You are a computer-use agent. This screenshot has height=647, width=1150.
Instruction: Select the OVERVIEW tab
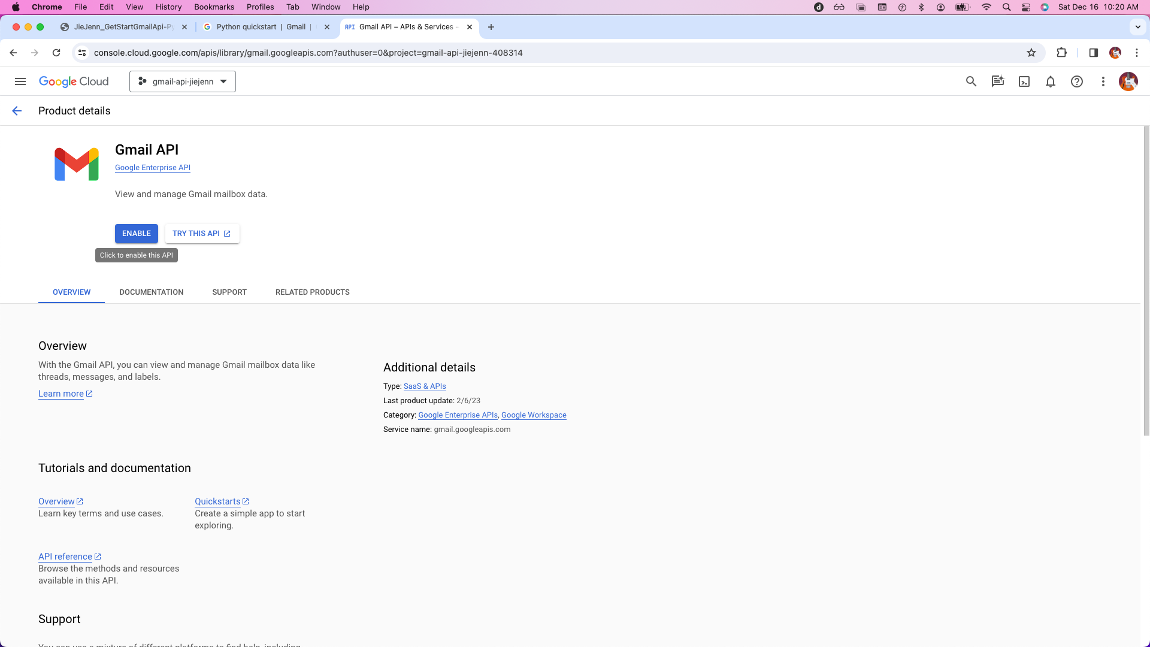[x=72, y=292]
